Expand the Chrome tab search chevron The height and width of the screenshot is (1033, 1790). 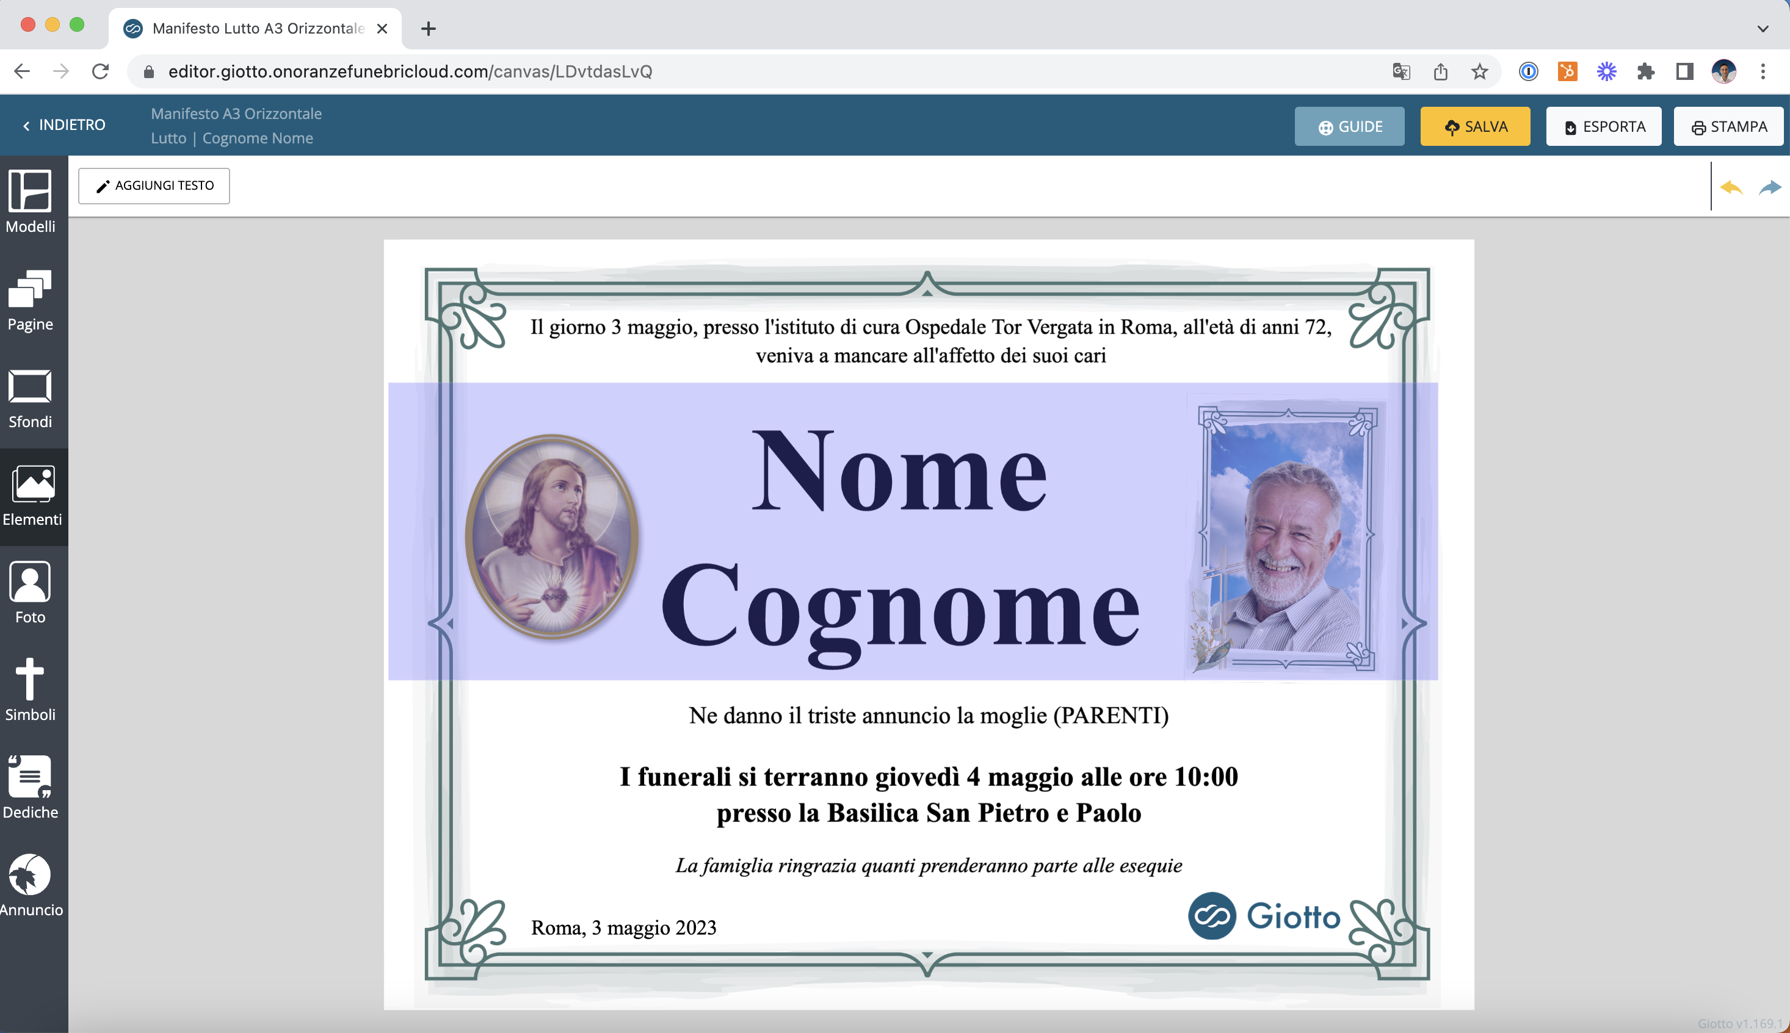point(1763,29)
